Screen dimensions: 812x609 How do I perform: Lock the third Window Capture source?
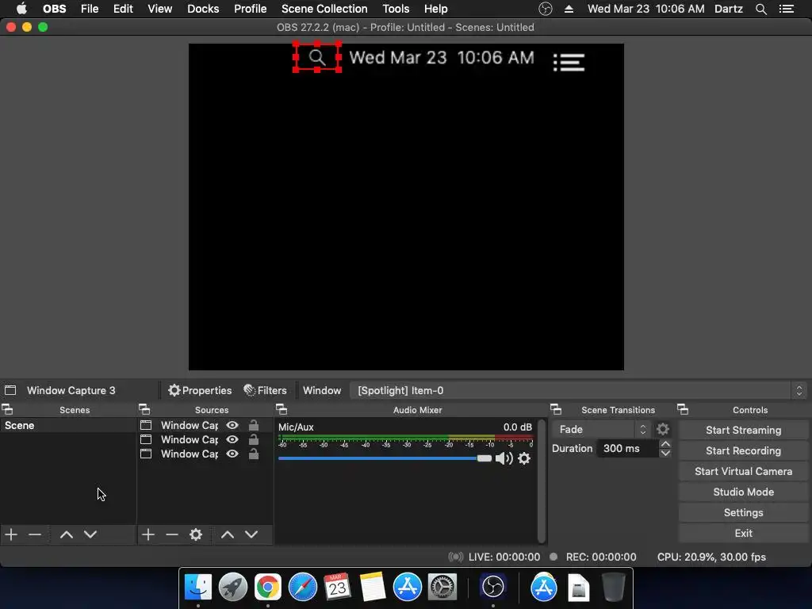click(x=253, y=454)
